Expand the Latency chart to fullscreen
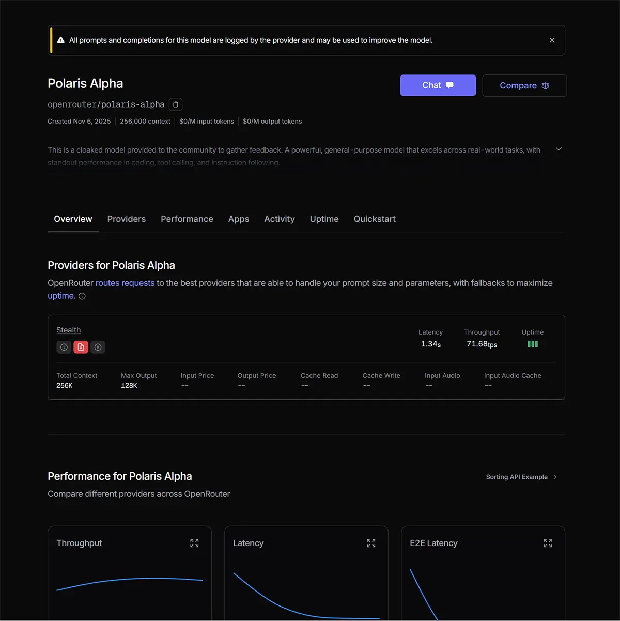Image resolution: width=620 pixels, height=621 pixels. pyautogui.click(x=371, y=543)
